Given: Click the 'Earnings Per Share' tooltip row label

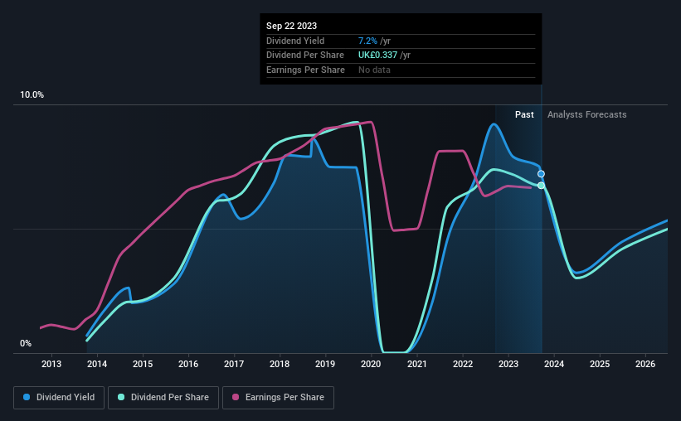Looking at the screenshot, I should [x=305, y=70].
